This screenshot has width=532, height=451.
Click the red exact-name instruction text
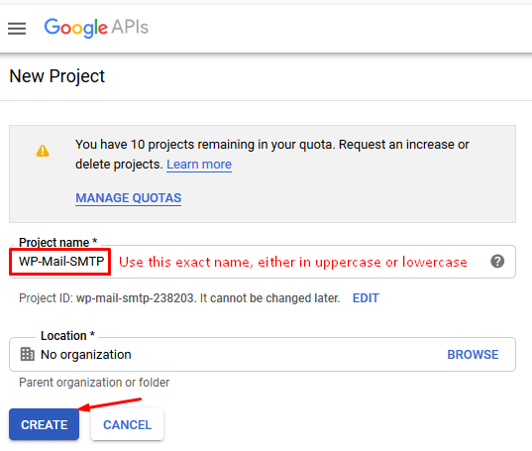[x=293, y=262]
